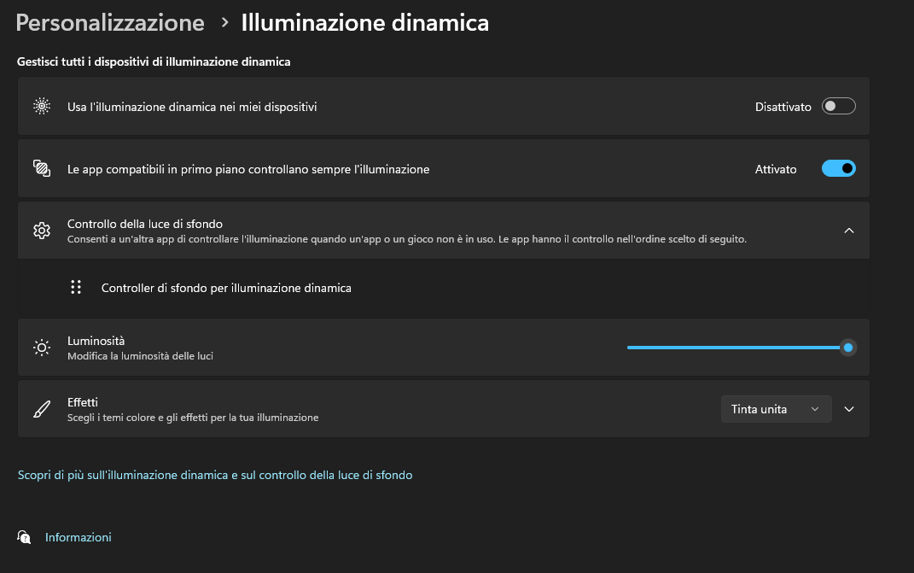The height and width of the screenshot is (573, 914).
Task: Click the breadcrumb chevron after Personalizzazione
Action: tap(224, 23)
